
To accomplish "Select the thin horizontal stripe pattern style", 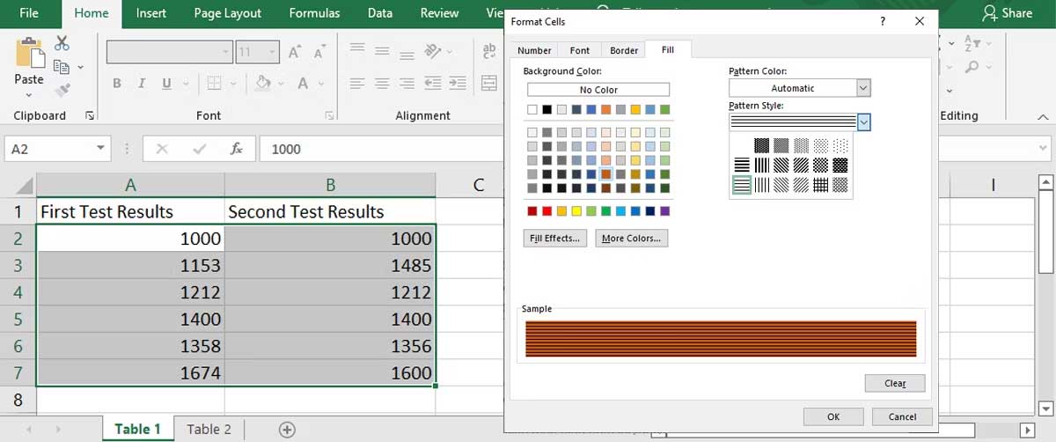I will click(x=742, y=185).
